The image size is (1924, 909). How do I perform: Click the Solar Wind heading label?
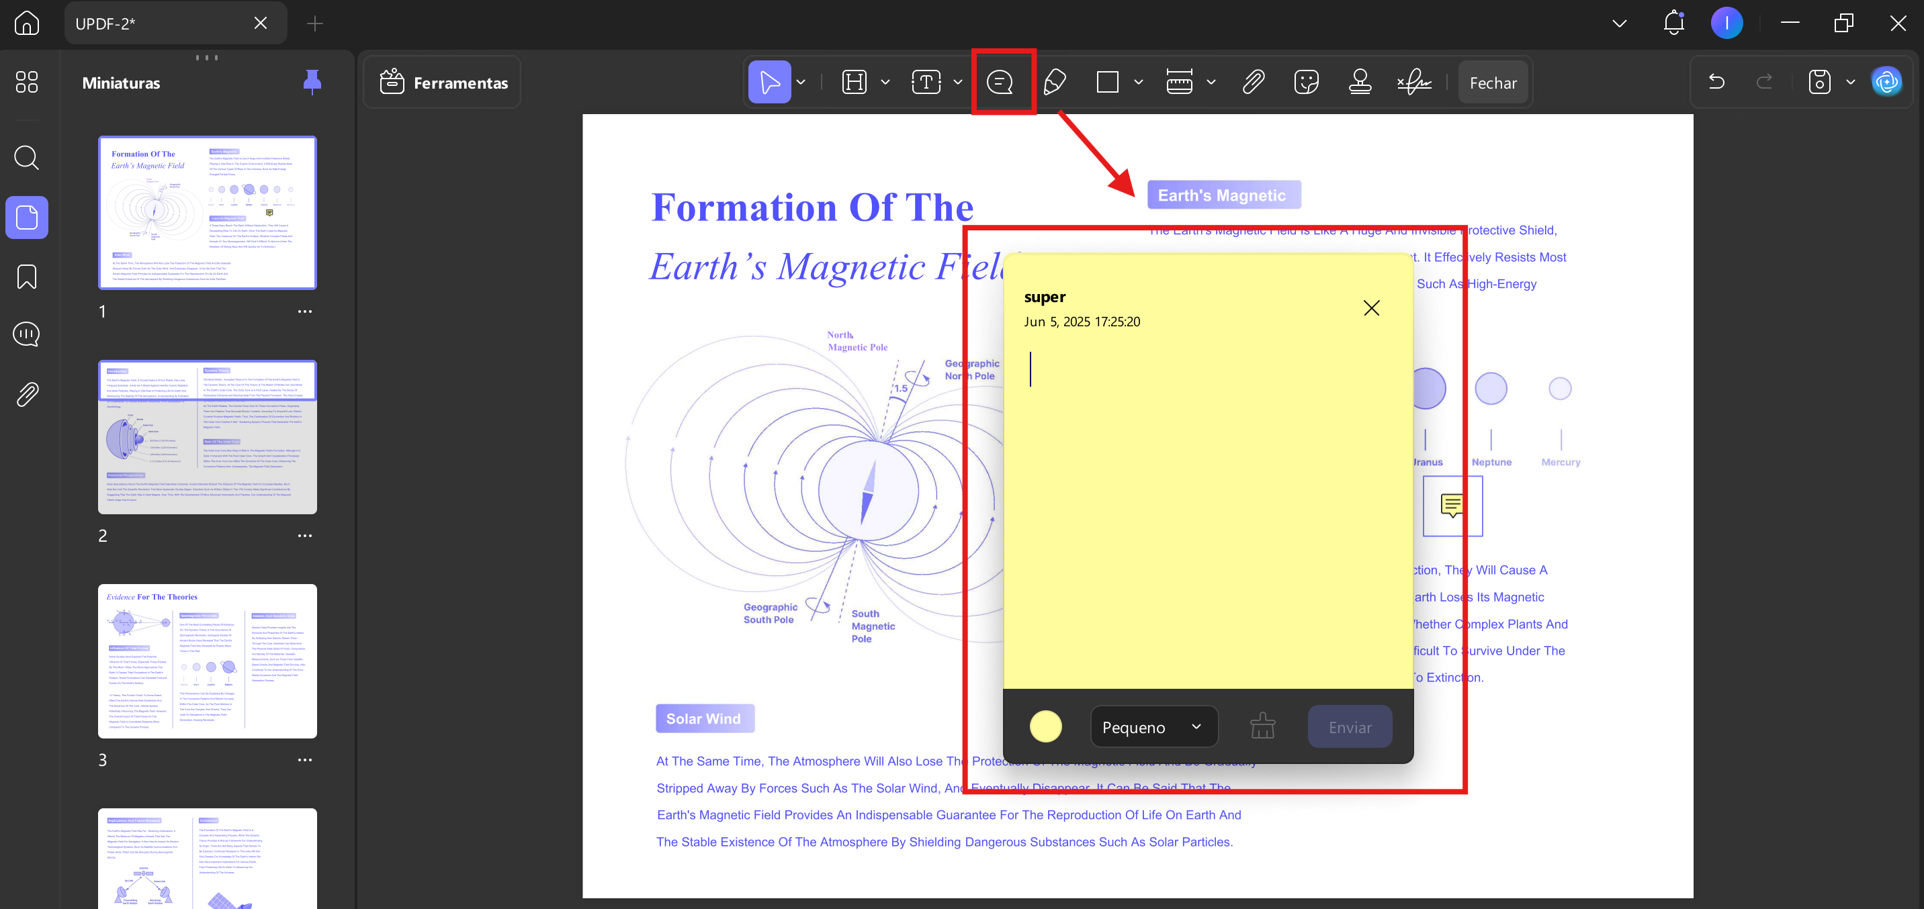click(x=704, y=718)
